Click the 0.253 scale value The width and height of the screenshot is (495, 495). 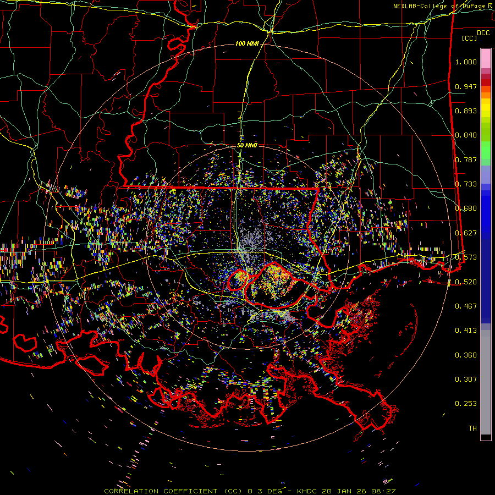[x=466, y=404]
